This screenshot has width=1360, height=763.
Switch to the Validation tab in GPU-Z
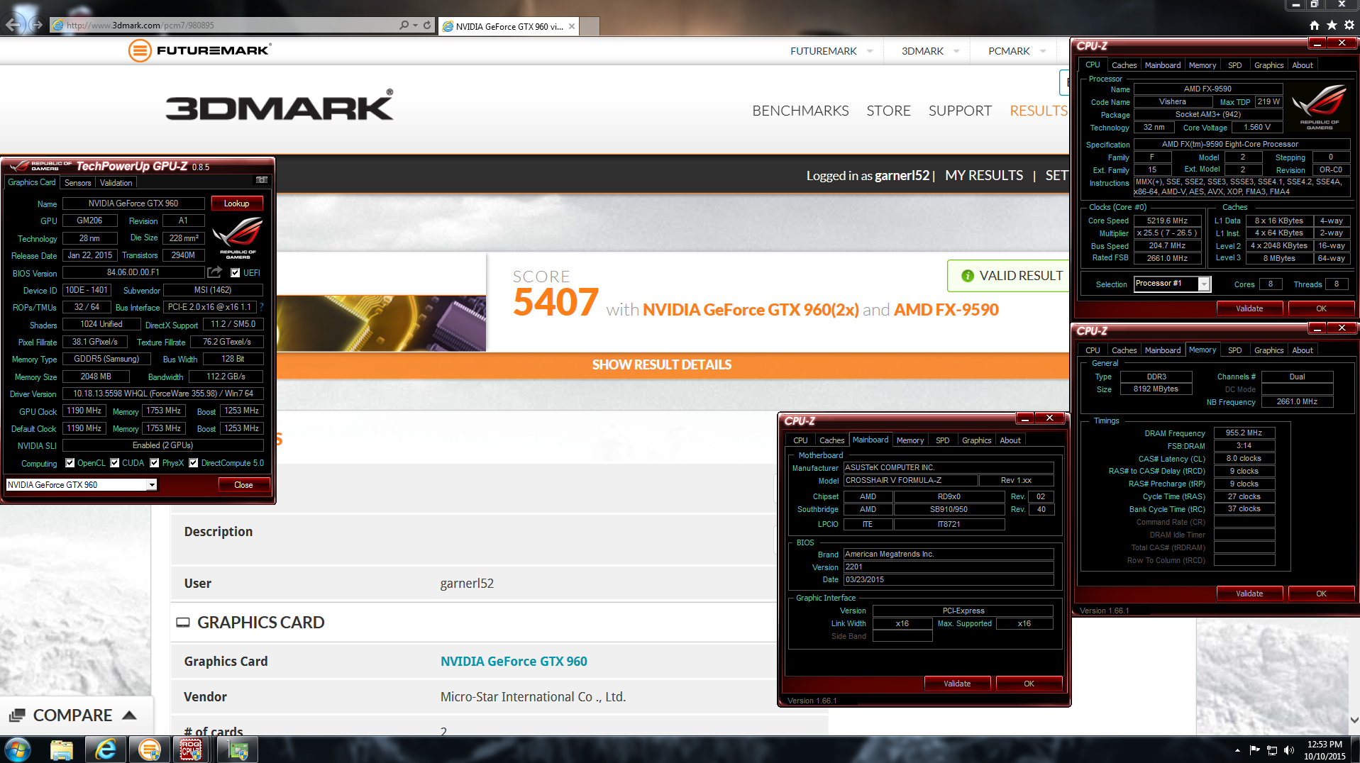116,183
